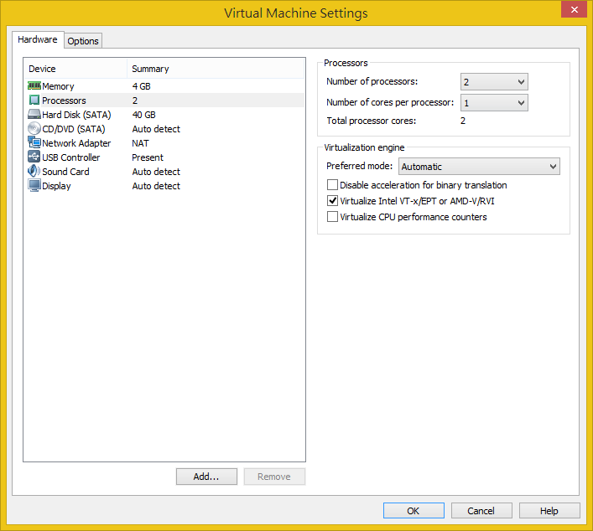Viewport: 593px width, 531px height.
Task: Click the 4 GB memory summary
Action: [x=142, y=86]
